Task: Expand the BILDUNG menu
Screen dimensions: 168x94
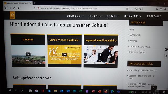Action: point(75,16)
